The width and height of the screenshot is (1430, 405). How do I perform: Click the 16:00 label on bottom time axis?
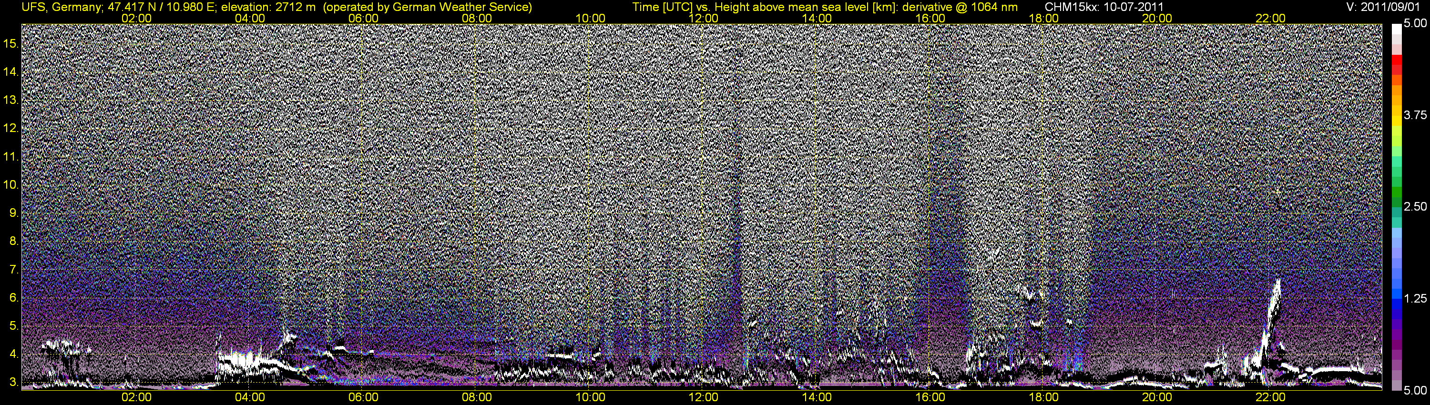point(930,397)
